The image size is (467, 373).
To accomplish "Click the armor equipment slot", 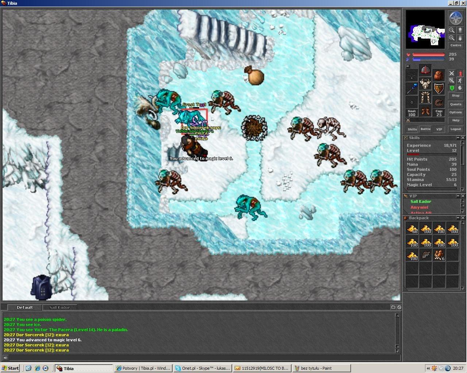I will 425,83.
